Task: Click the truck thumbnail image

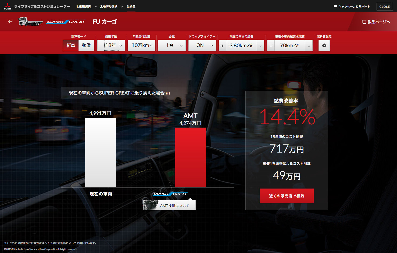Action: coord(30,21)
